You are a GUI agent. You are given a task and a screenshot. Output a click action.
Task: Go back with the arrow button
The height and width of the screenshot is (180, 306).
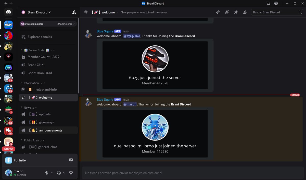tap(6, 4)
